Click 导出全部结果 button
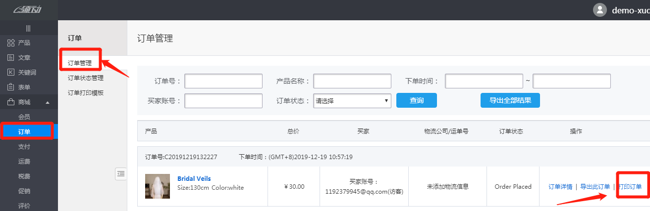The width and height of the screenshot is (650, 211). coord(510,100)
